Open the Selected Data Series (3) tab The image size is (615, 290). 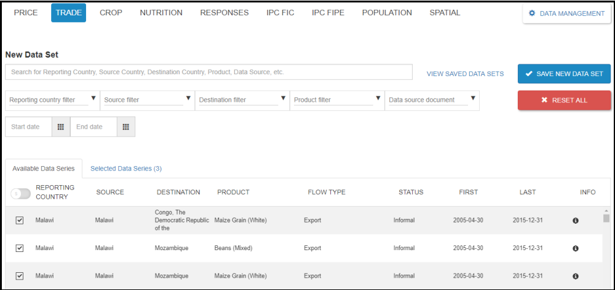[126, 168]
